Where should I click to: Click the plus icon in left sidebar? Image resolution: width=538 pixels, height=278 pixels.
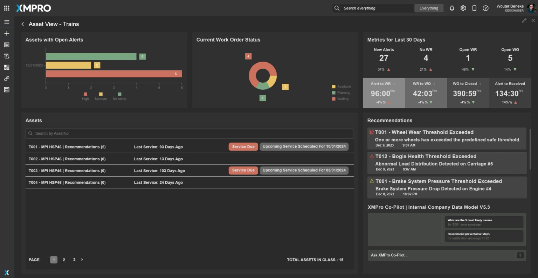(7, 33)
